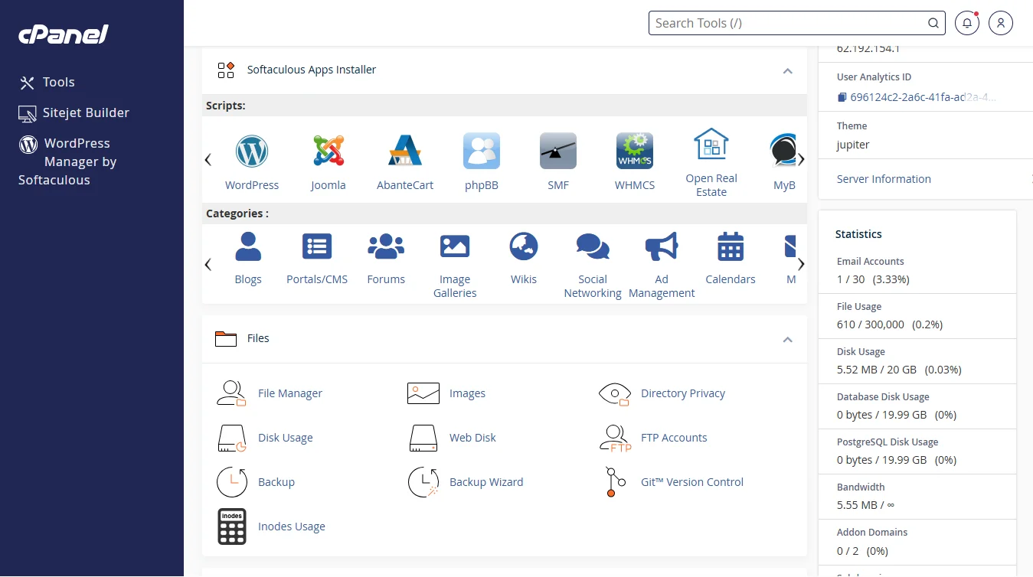The width and height of the screenshot is (1033, 577).
Task: Click the PostgreSQL Disk Usage label
Action: [x=888, y=442]
